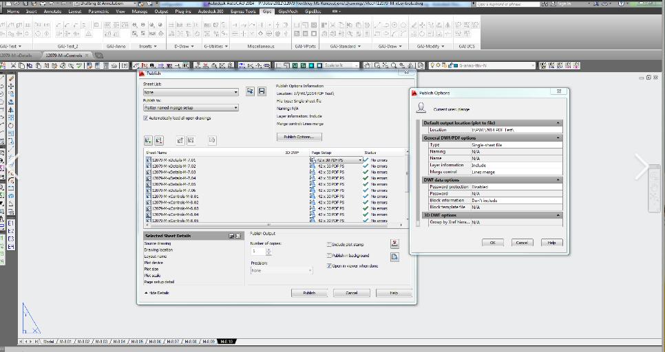Image resolution: width=665 pixels, height=352 pixels.
Task: Collapse the DWF data options section
Action: 558,180
